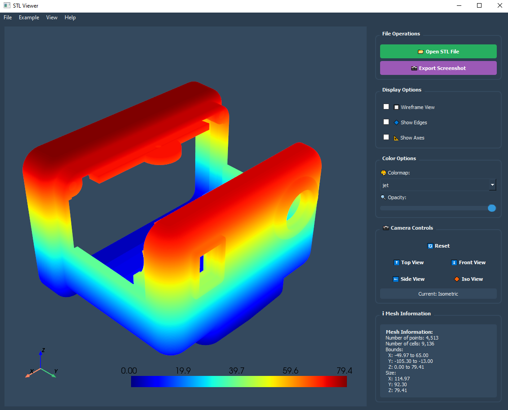The height and width of the screenshot is (410, 508).
Task: Toggle the Show Edges checkbox
Action: pos(386,122)
